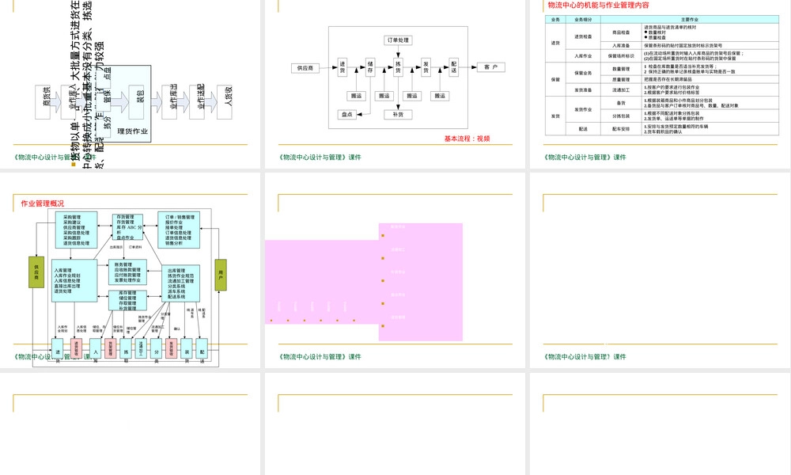Viewport: 791px width, 475px height.
Task: Click the 分拣包装 table cell
Action: (621, 116)
